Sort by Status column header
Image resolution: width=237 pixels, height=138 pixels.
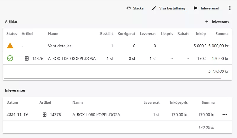pos(12,34)
